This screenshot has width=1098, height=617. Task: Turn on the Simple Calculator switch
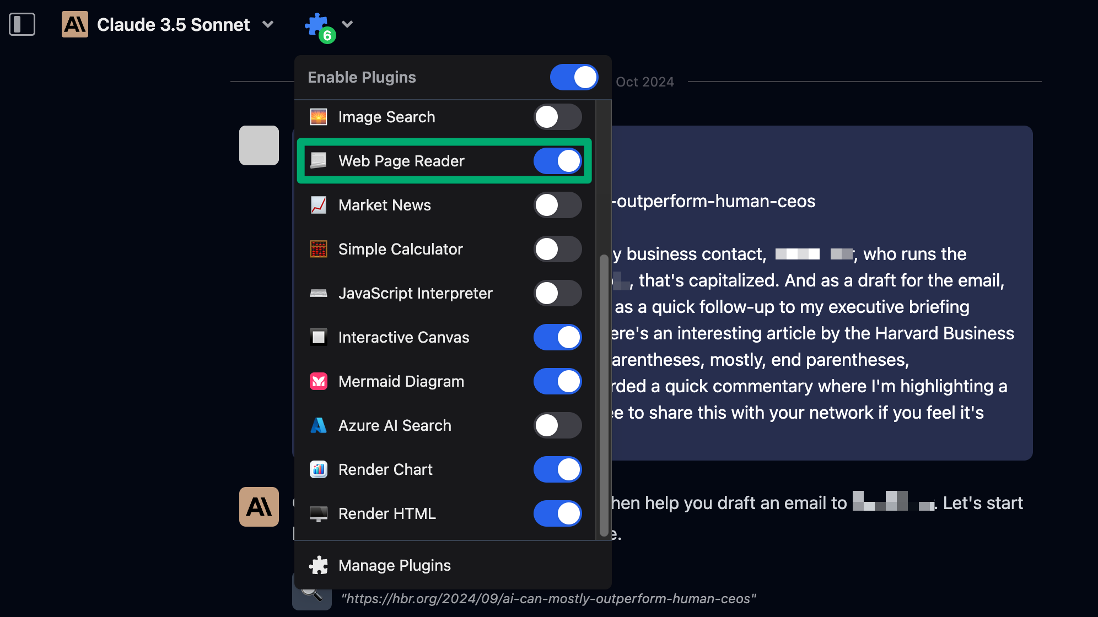pyautogui.click(x=557, y=249)
